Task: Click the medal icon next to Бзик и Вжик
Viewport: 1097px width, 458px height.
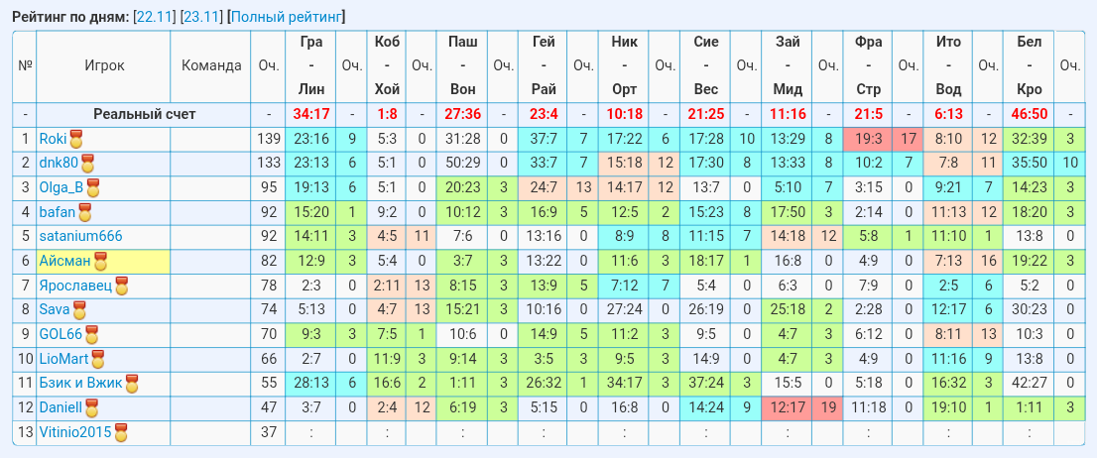Action: (132, 384)
